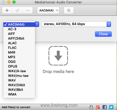The width and height of the screenshot is (117, 110).
Task: Click the broom icon to clear list
Action: pyautogui.click(x=17, y=10)
